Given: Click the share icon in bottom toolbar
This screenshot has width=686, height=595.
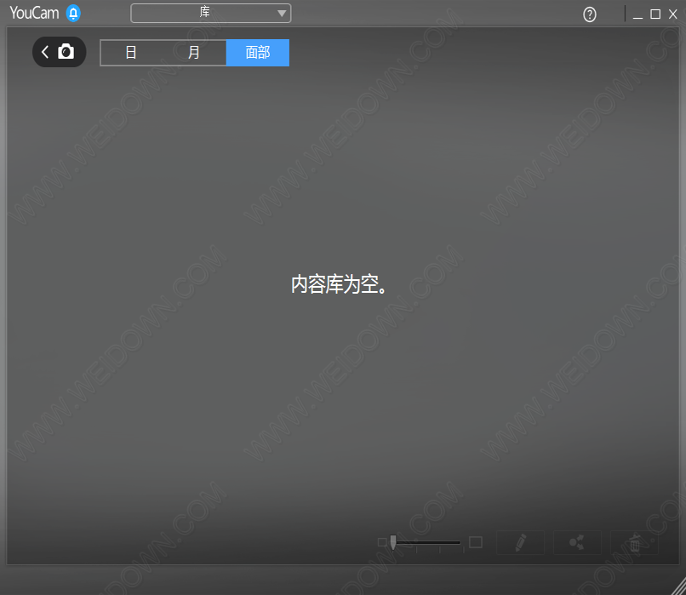Looking at the screenshot, I should tap(577, 542).
